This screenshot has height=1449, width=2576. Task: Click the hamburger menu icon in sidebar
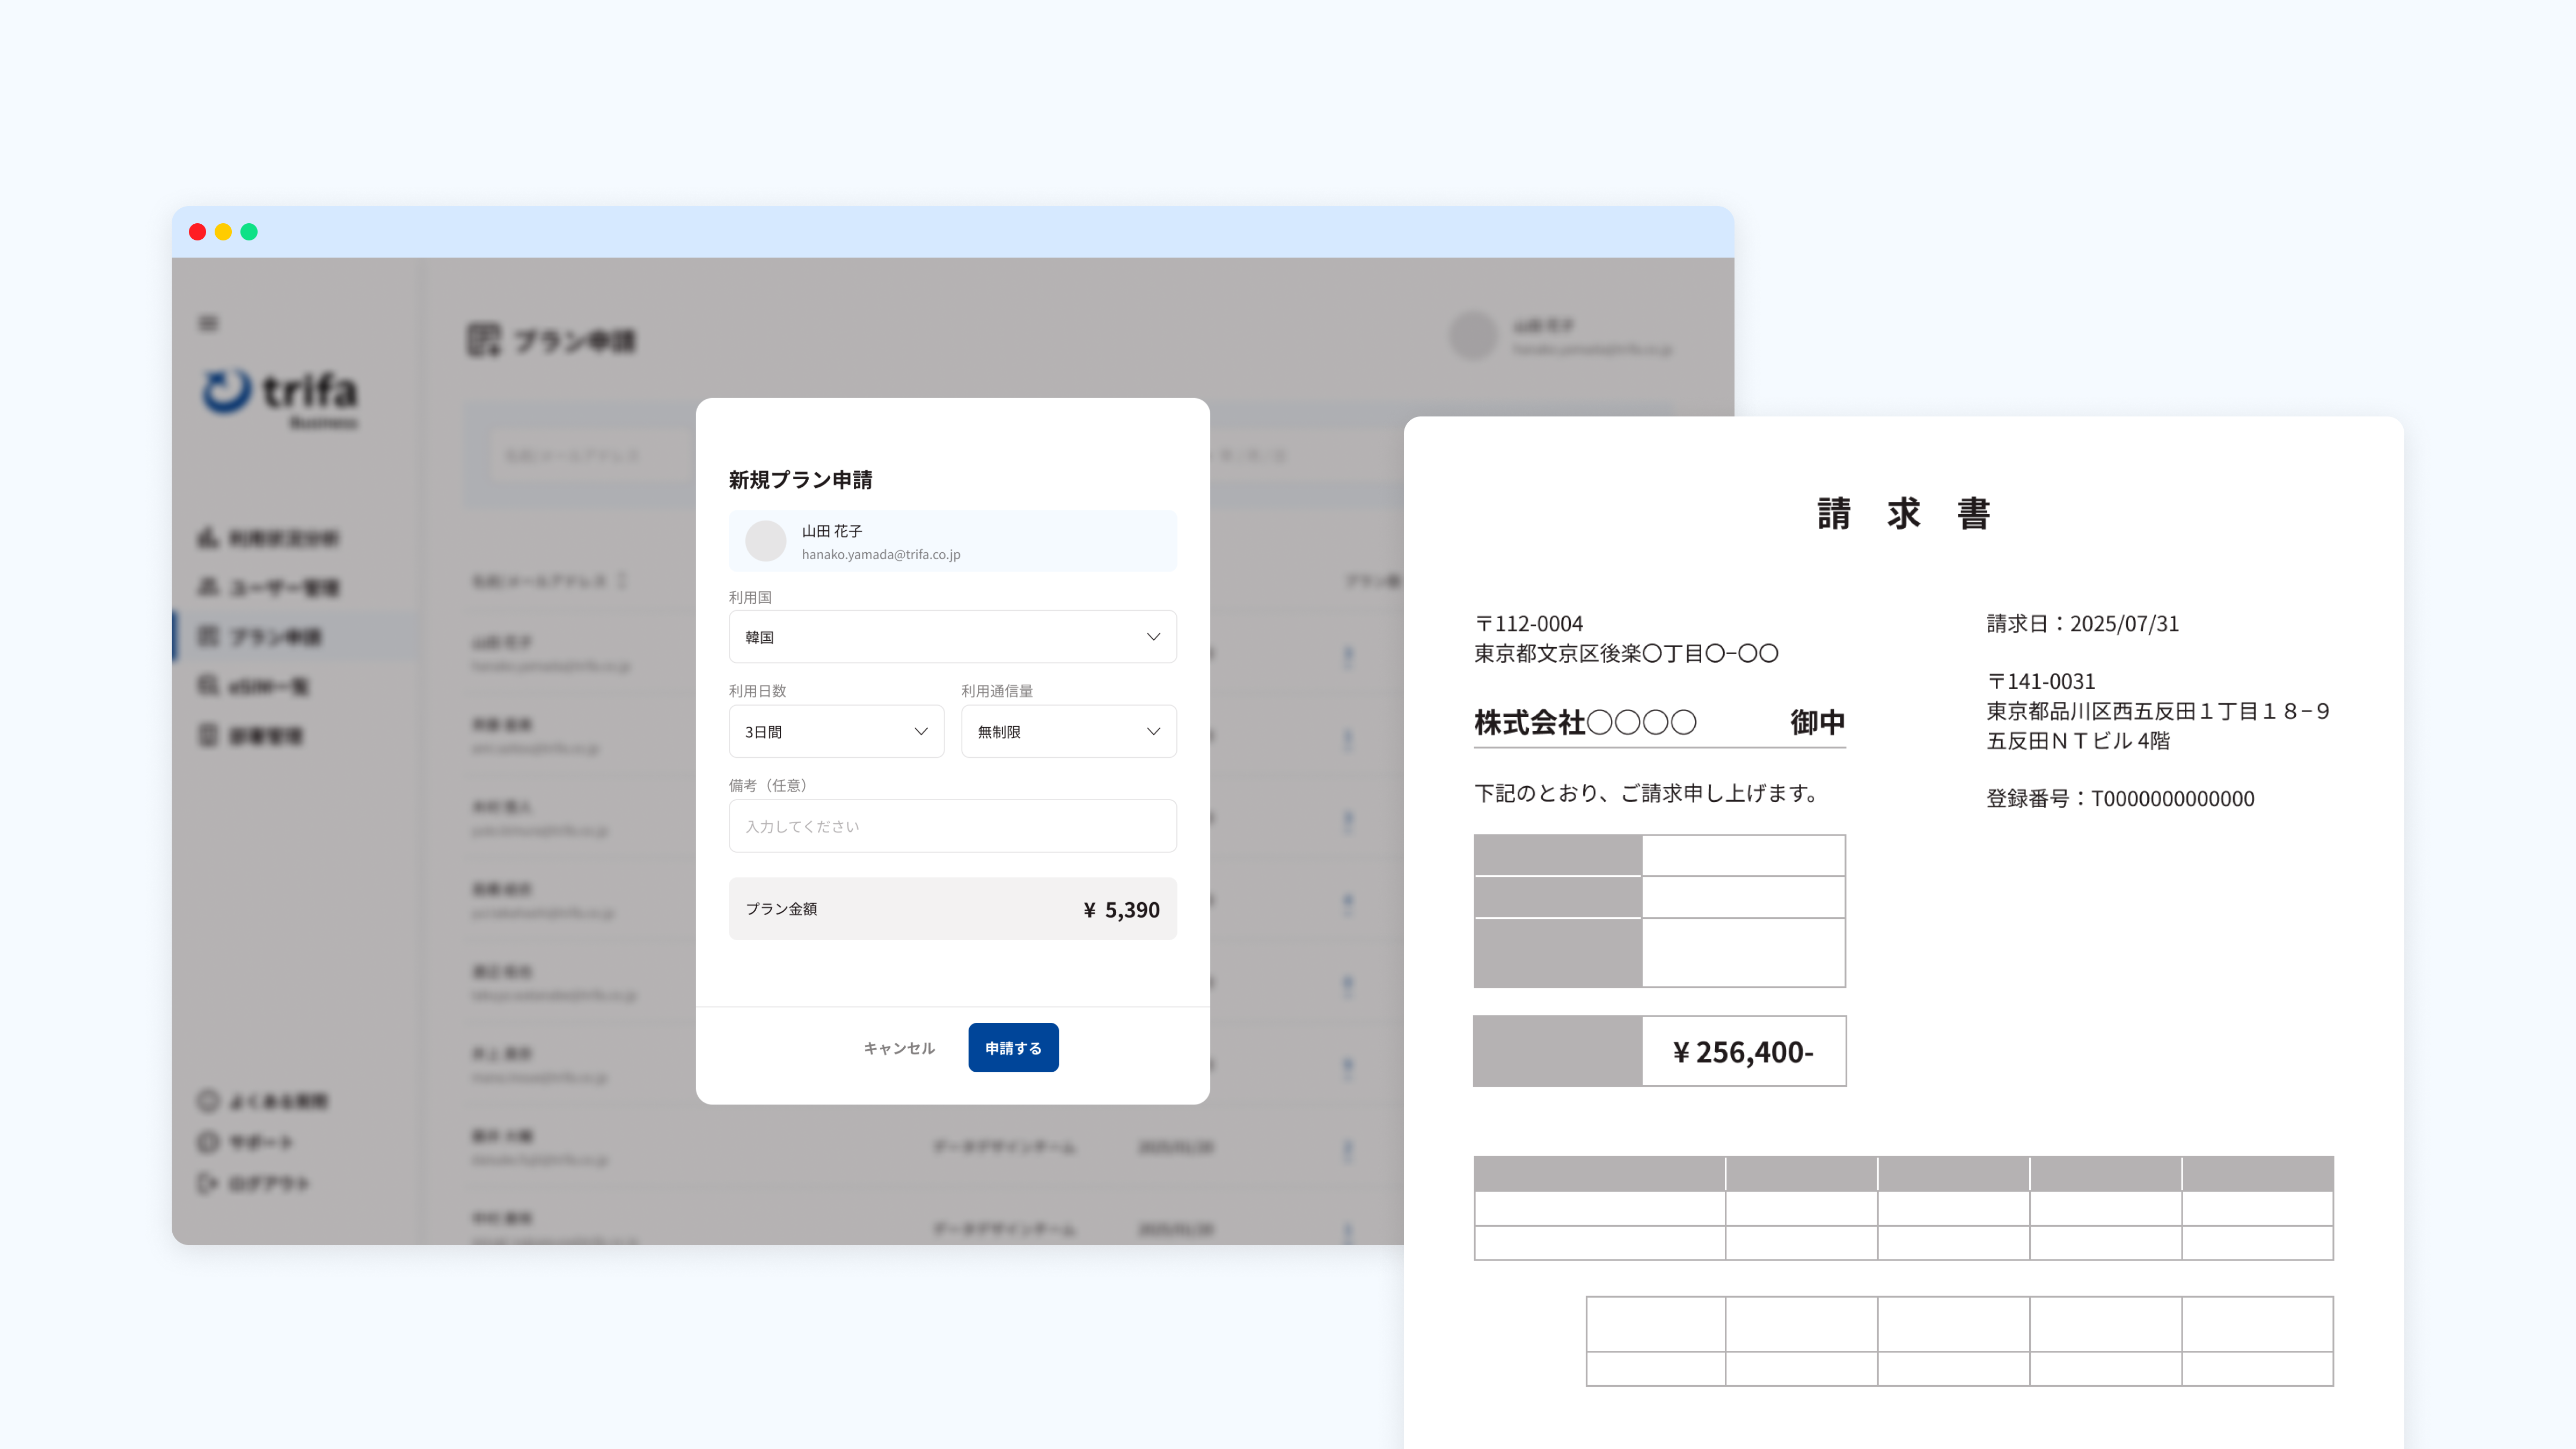[x=208, y=323]
